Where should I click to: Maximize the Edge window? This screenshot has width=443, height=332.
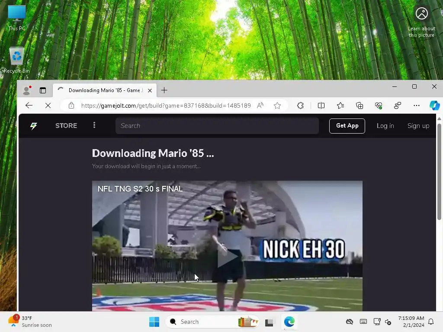[414, 86]
